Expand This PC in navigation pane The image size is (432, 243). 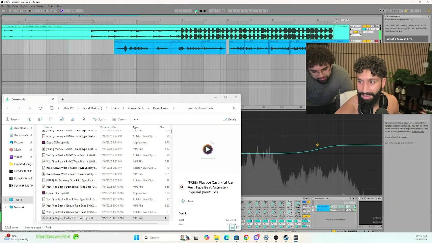pos(5,200)
